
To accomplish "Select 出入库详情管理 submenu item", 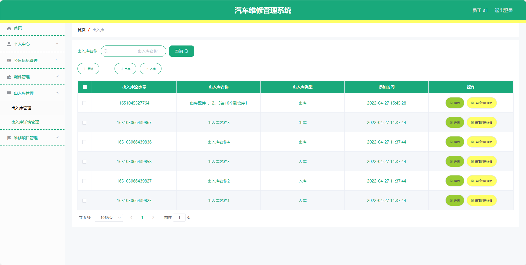I will pyautogui.click(x=25, y=122).
